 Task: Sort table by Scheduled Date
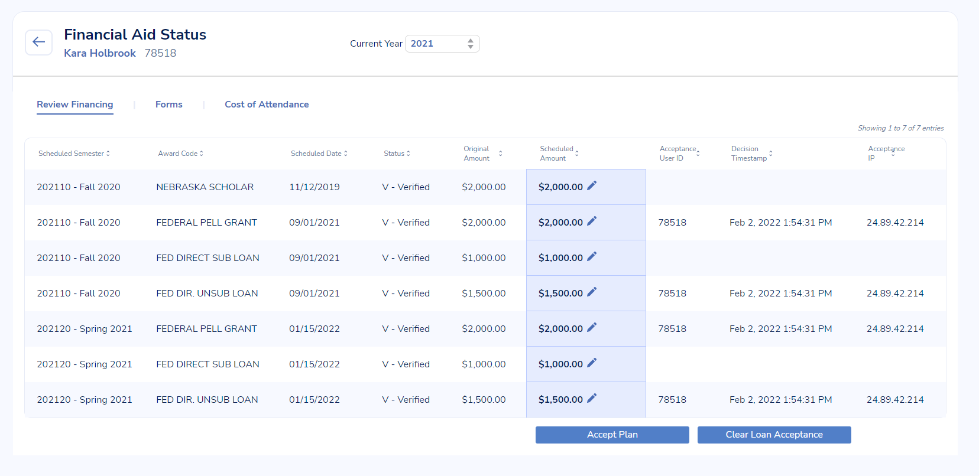[x=319, y=154]
